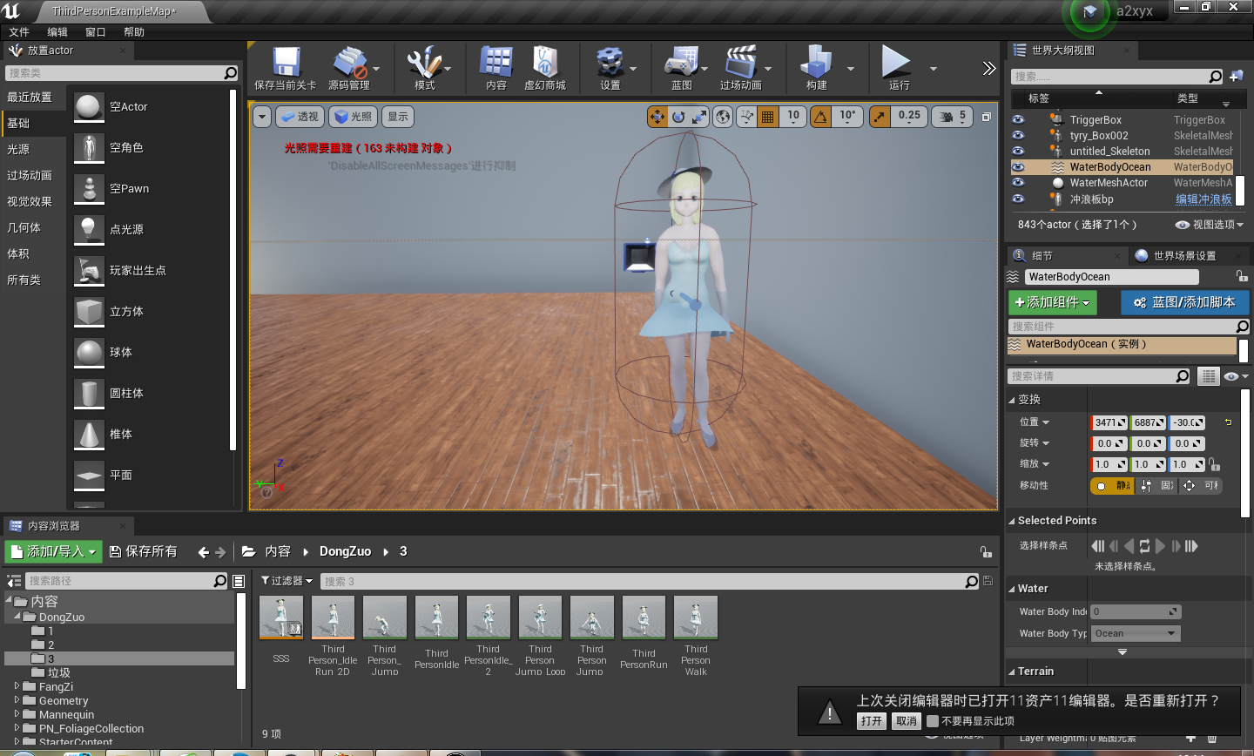Image resolution: width=1254 pixels, height=756 pixels.
Task: Collapse the 变换 transform section
Action: coord(1012,400)
